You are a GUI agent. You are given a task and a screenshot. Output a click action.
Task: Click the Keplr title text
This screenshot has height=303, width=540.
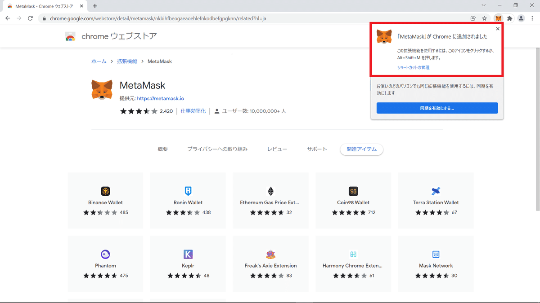(188, 266)
